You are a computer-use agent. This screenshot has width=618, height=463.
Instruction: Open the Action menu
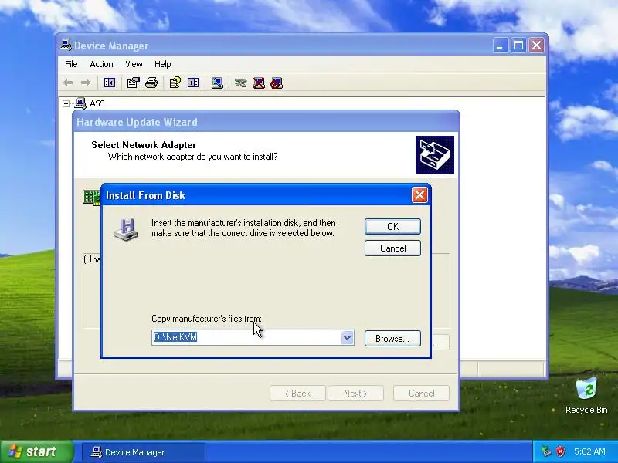click(101, 64)
